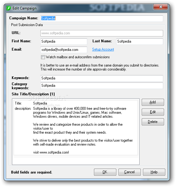Click the Email input field
This screenshot has height=187, width=176.
coord(64,50)
